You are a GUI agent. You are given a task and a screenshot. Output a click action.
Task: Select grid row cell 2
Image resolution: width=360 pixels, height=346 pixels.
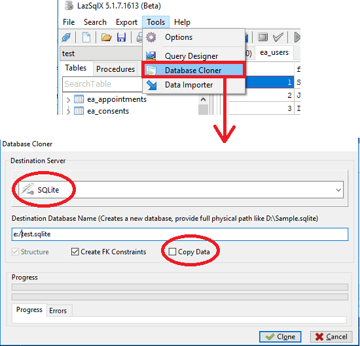point(261,95)
